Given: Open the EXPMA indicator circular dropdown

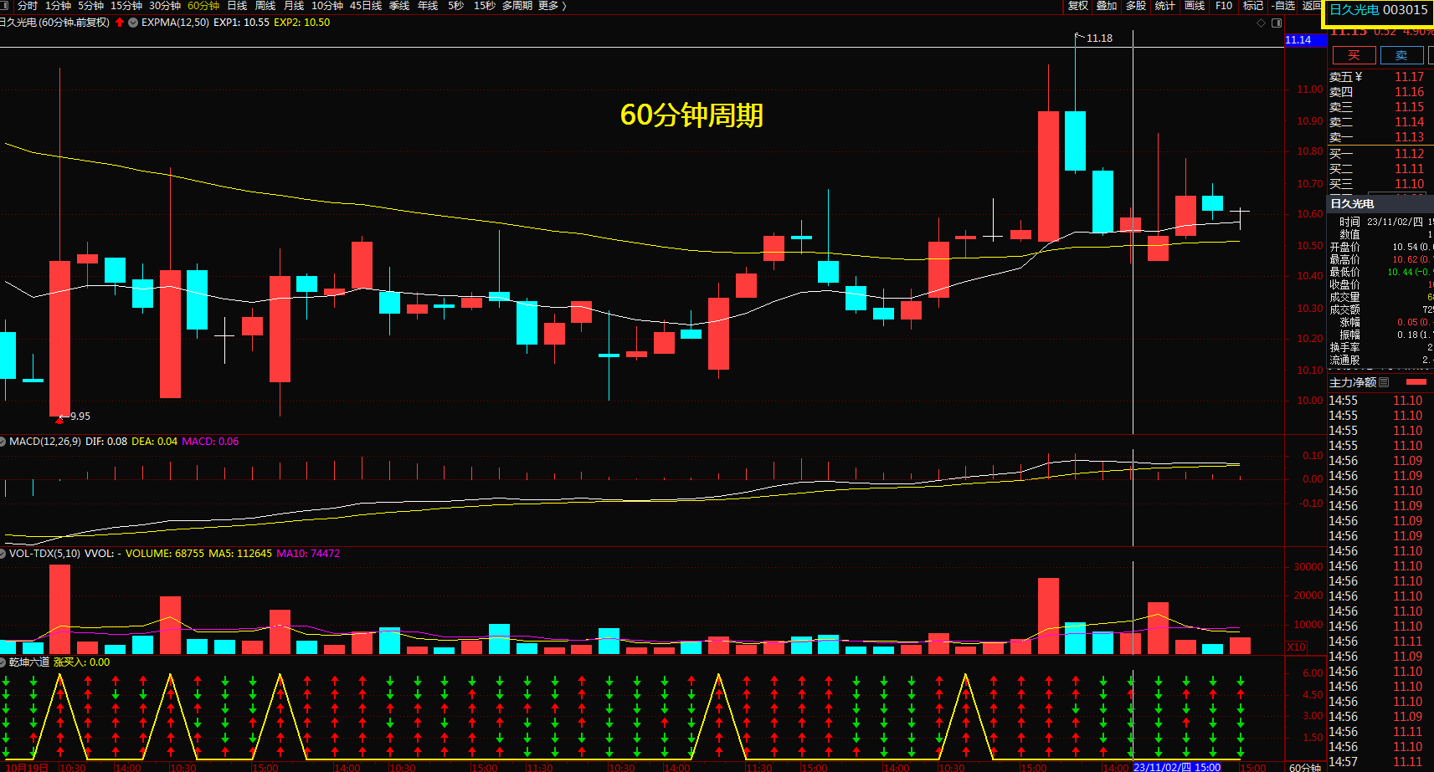Looking at the screenshot, I should point(133,23).
